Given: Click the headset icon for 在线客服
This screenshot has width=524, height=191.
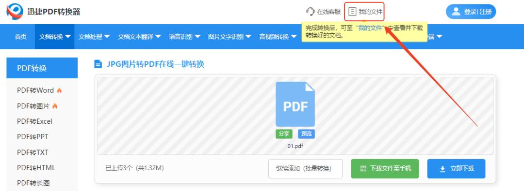Looking at the screenshot, I should coord(310,12).
